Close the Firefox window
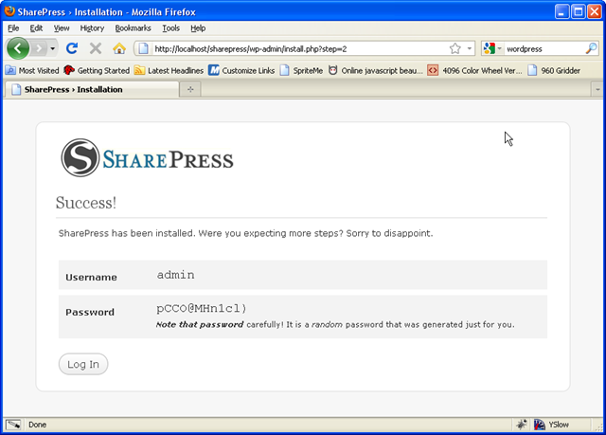Image resolution: width=606 pixels, height=435 pixels. 595,11
